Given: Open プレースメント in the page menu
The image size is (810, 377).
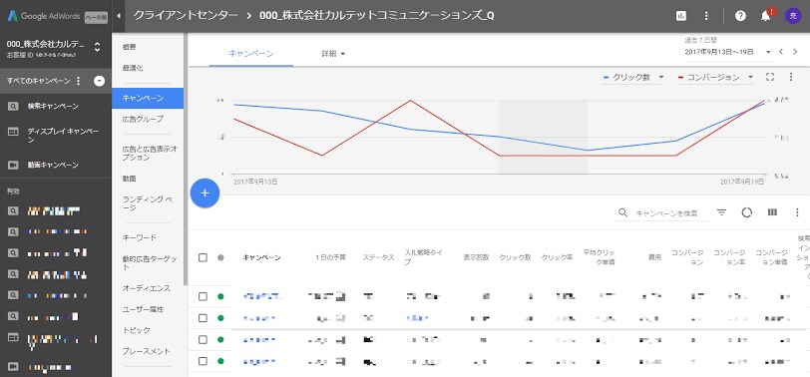Looking at the screenshot, I should coord(147,351).
